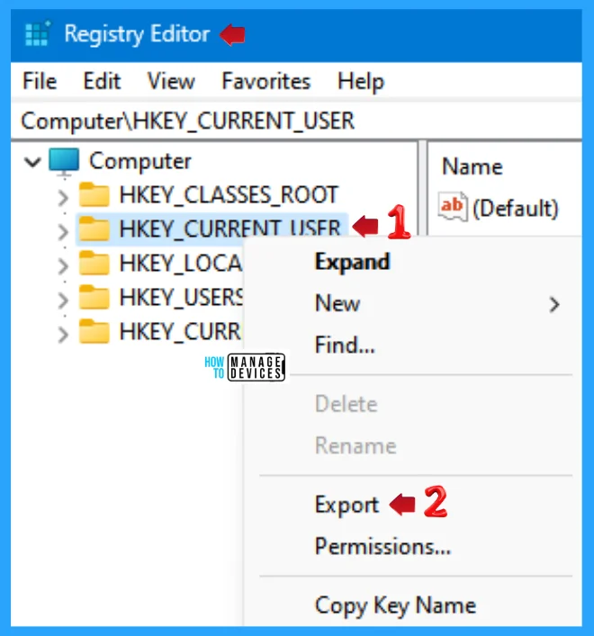This screenshot has width=594, height=636.
Task: Expand the HKEY_CLASSES_ROOT chevron
Action: click(62, 196)
